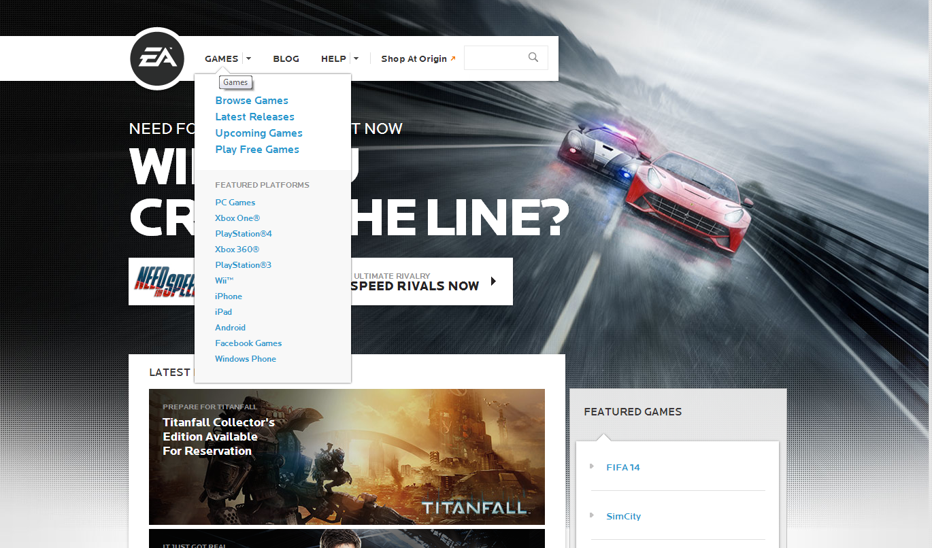The width and height of the screenshot is (932, 548).
Task: Expand the Help dropdown arrow
Action: [356, 58]
